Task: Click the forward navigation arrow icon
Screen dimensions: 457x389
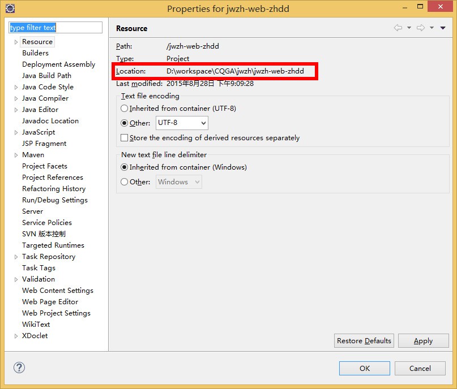Action: (x=421, y=28)
